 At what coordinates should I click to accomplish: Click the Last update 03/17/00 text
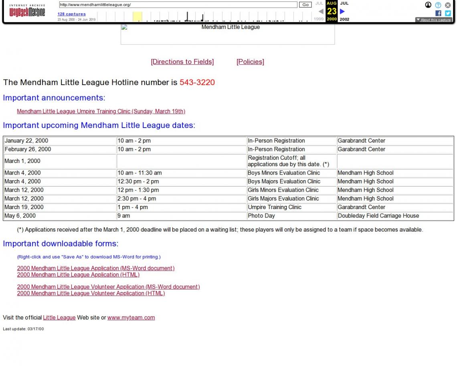(23, 329)
